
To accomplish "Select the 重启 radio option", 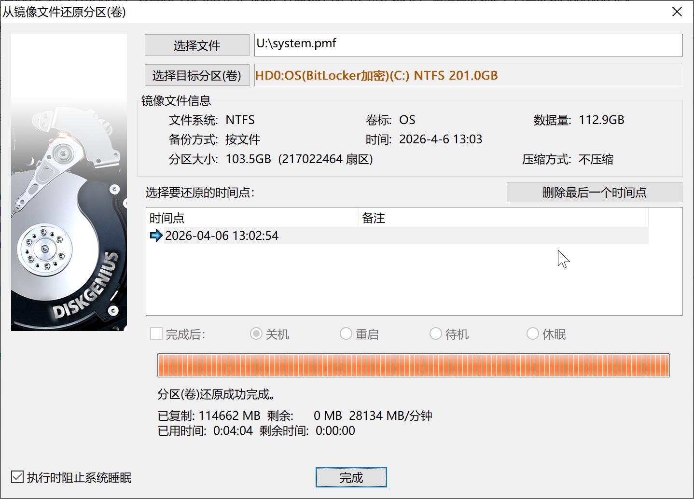I will click(346, 334).
